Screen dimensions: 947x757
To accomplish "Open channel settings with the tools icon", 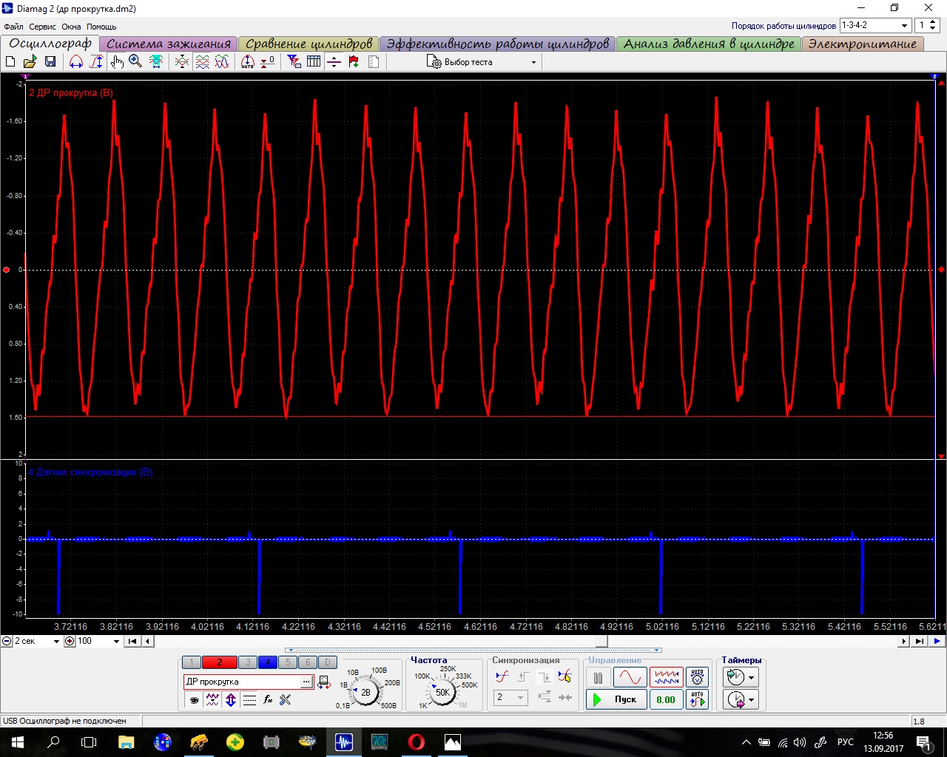I will click(x=286, y=699).
